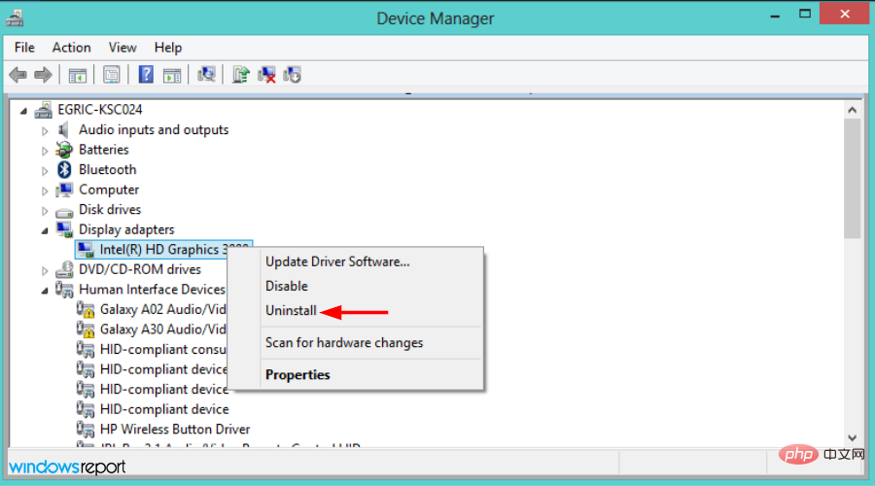Image resolution: width=875 pixels, height=486 pixels.
Task: Click the device tree scrollbar down arrow
Action: [852, 438]
